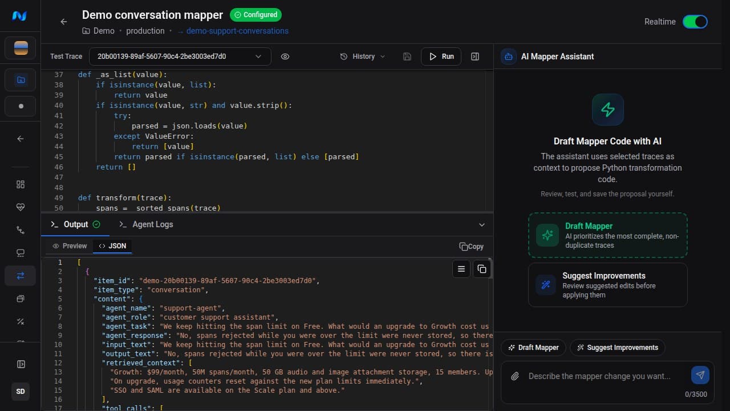This screenshot has height=411, width=730.
Task: Open the chat bubble icon in the sidebar
Action: (x=21, y=253)
